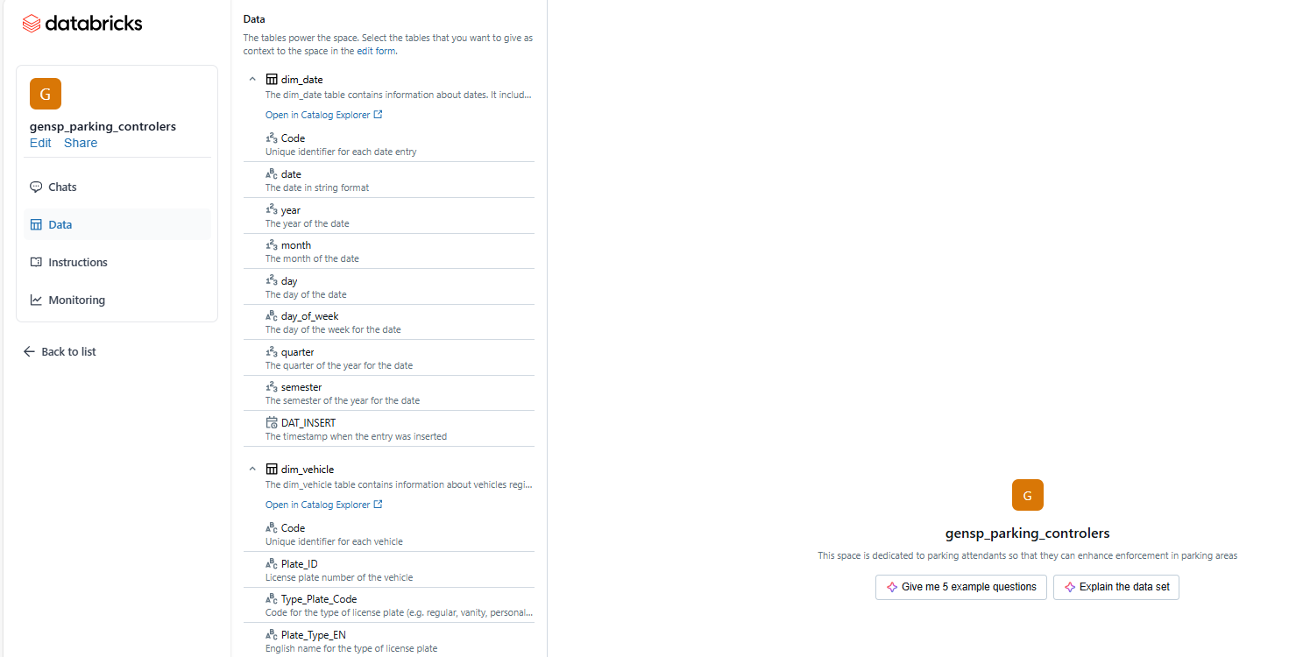The height and width of the screenshot is (657, 1289).
Task: Click the DAT_INSERT timestamp type icon
Action: tap(272, 422)
